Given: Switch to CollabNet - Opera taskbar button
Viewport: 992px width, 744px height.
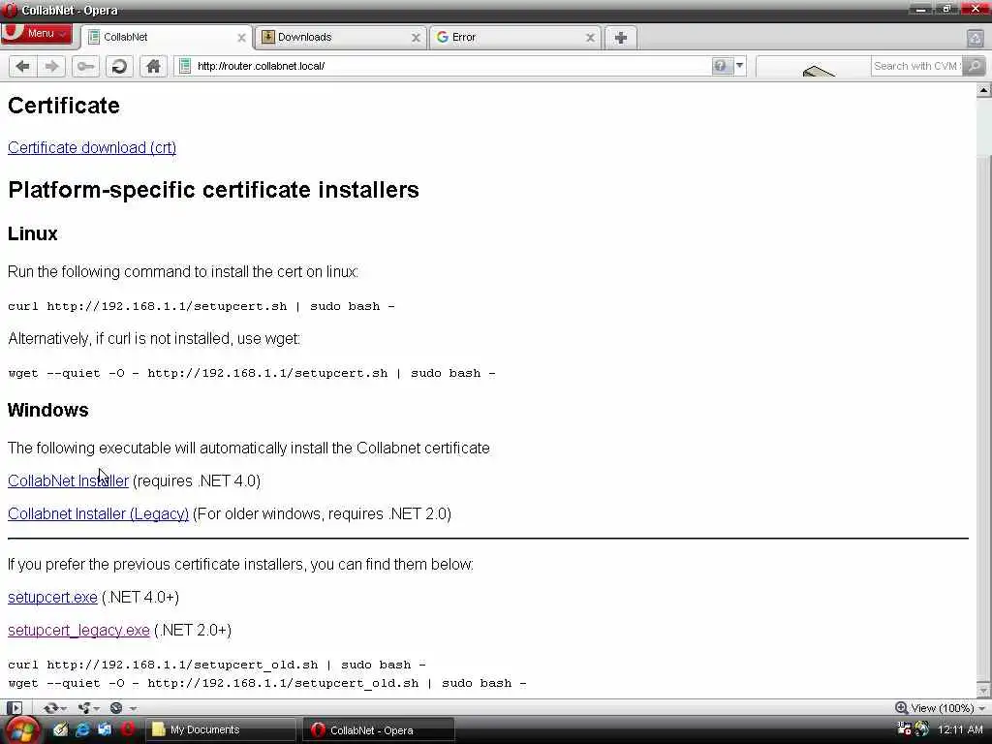Looking at the screenshot, I should [379, 730].
